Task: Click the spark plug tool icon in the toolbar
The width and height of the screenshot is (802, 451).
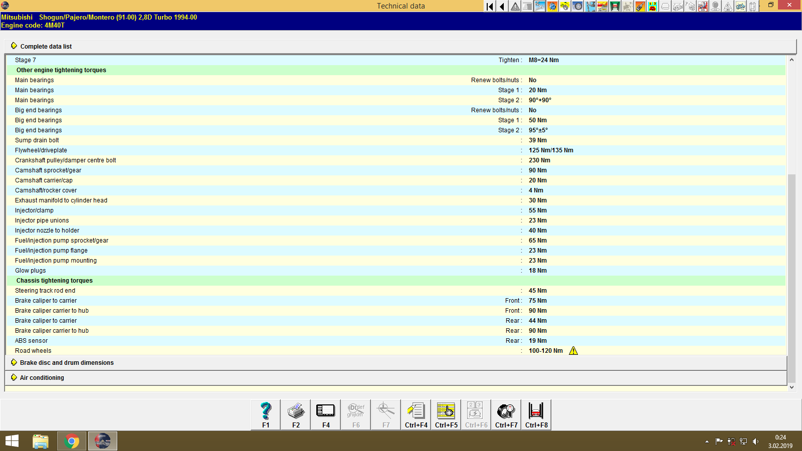Action: pyautogui.click(x=641, y=6)
